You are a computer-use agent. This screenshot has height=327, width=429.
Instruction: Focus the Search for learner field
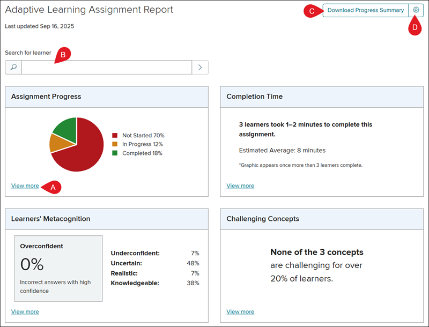pos(107,67)
